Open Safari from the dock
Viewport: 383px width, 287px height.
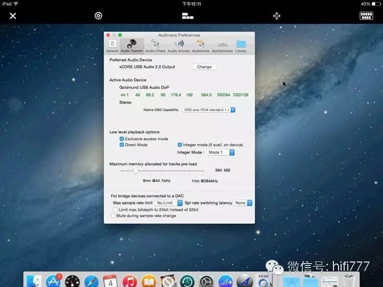click(91, 281)
